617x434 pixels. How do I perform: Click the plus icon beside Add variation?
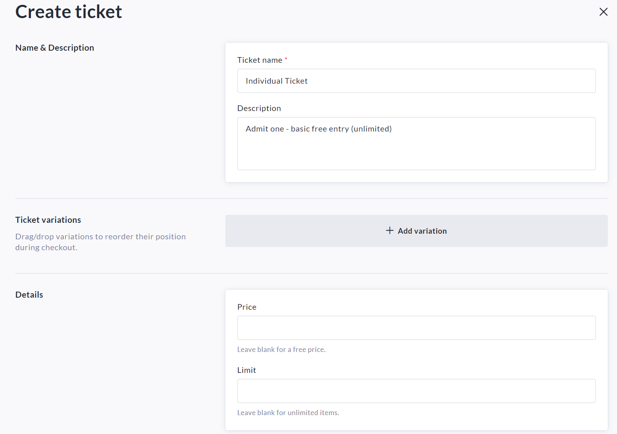(x=390, y=230)
